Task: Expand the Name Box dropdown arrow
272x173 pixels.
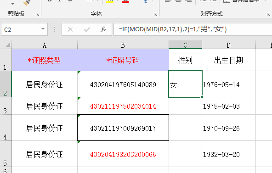Action: [43, 29]
